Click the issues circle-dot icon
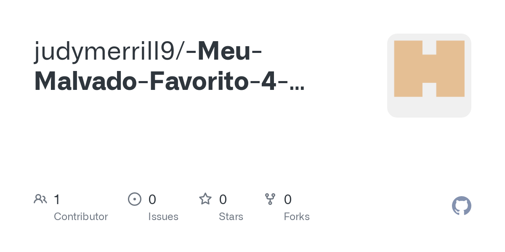 coord(134,199)
